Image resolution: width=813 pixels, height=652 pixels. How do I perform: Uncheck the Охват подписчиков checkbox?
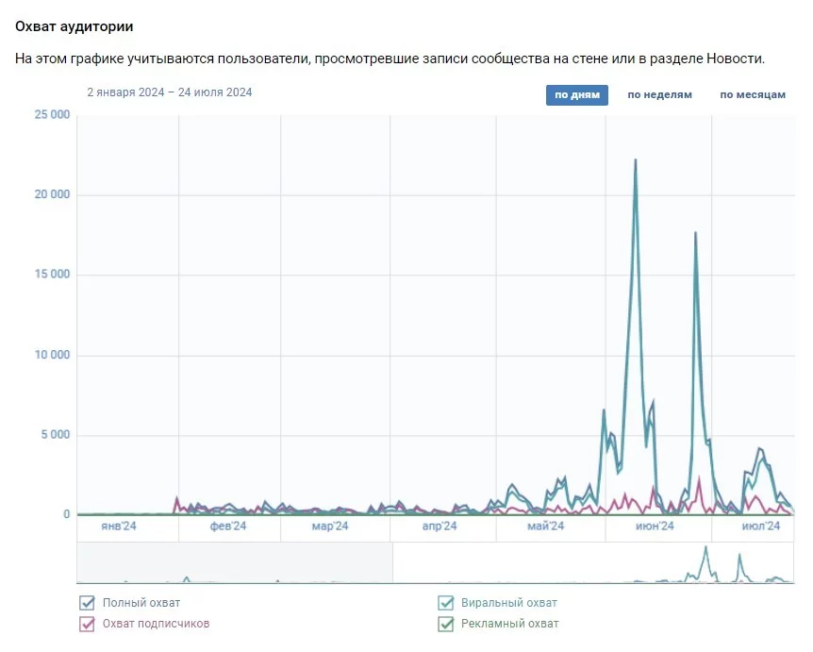(x=88, y=624)
